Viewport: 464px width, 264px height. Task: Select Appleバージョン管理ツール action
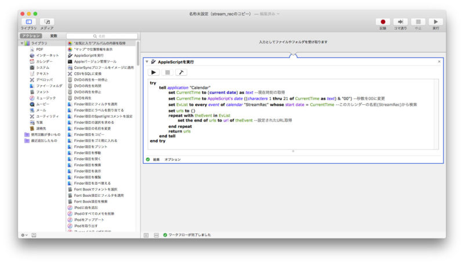[x=92, y=61]
